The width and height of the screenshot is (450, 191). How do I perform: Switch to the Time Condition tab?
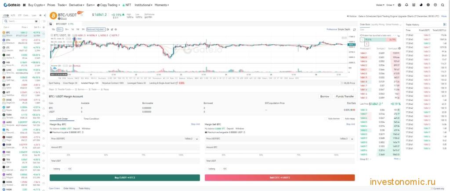click(x=91, y=119)
